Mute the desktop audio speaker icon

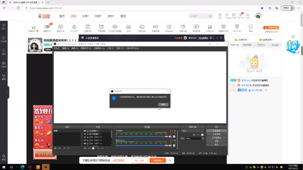[x=170, y=136]
